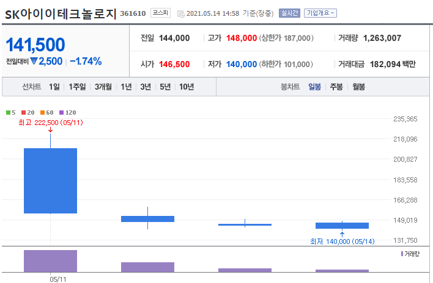Image resolution: width=433 pixels, height=283 pixels.
Task: Click the stock code 361610
Action: [x=133, y=13]
